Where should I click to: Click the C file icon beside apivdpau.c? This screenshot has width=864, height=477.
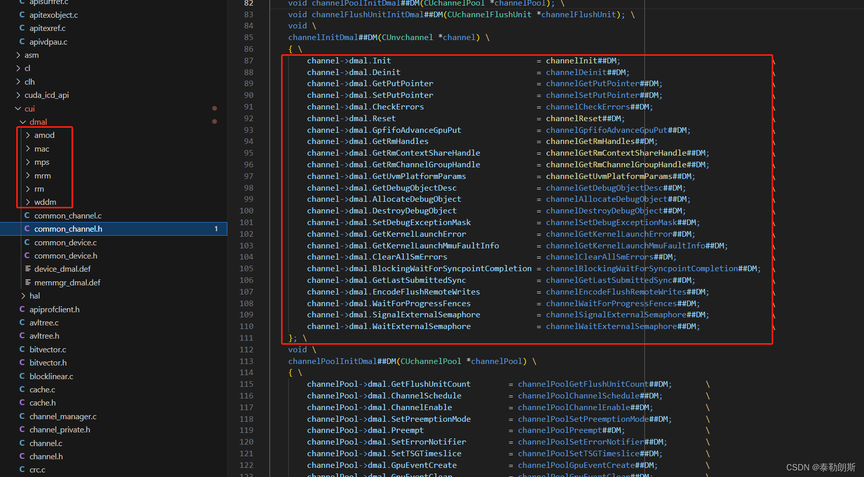tap(22, 42)
